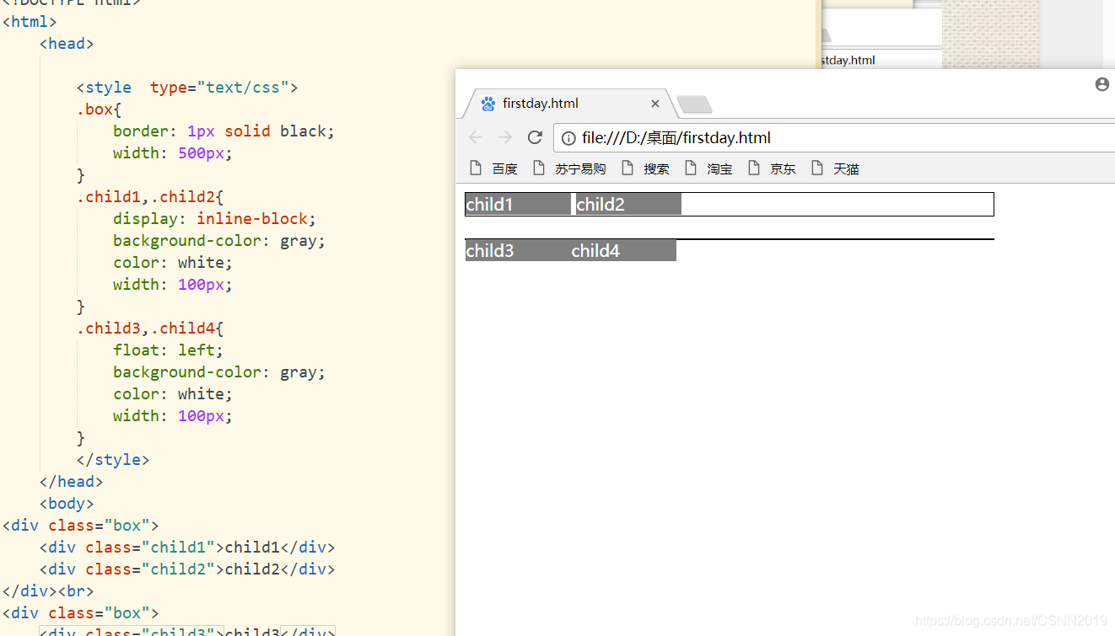Open the 淘宝 bookmark
This screenshot has height=636, width=1115.
[x=708, y=168]
